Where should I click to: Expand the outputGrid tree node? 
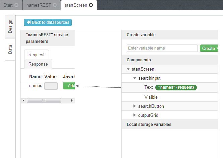pos(135,115)
